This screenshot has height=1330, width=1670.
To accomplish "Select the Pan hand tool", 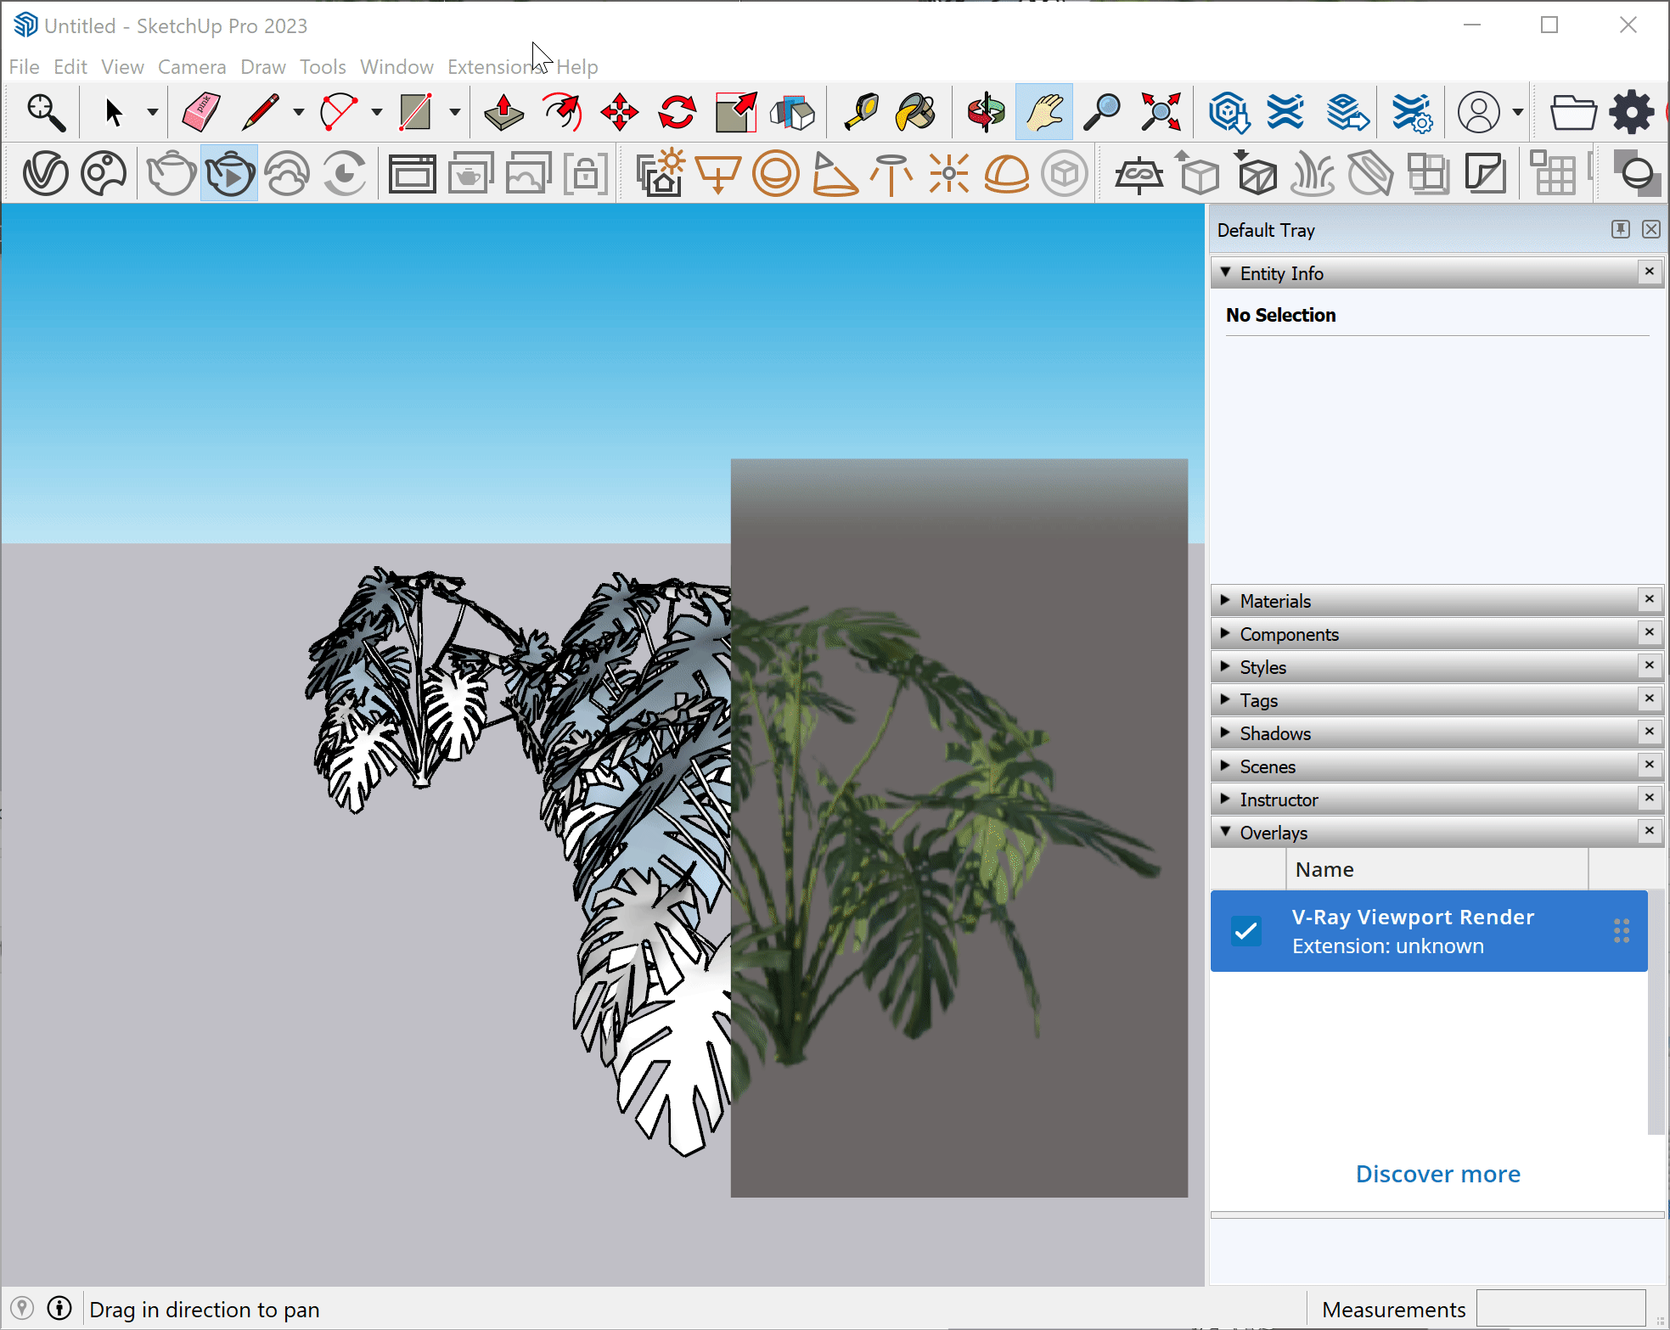I will point(1044,113).
